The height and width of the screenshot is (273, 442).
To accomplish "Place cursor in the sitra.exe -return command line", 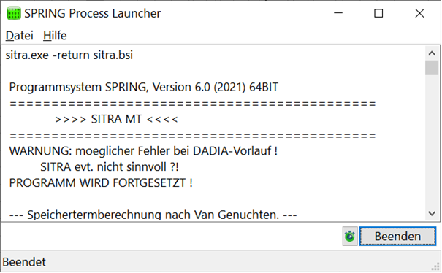I will click(x=69, y=55).
